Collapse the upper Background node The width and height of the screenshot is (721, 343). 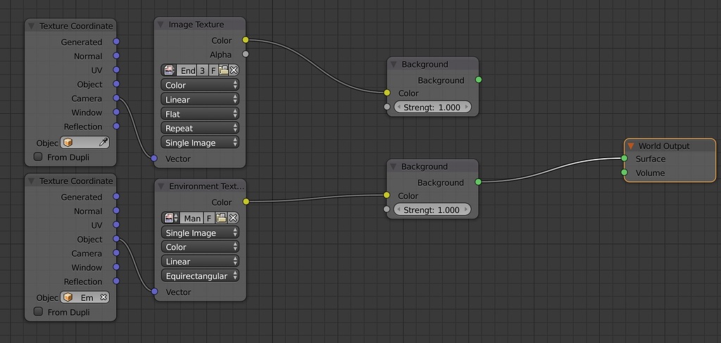pyautogui.click(x=394, y=64)
